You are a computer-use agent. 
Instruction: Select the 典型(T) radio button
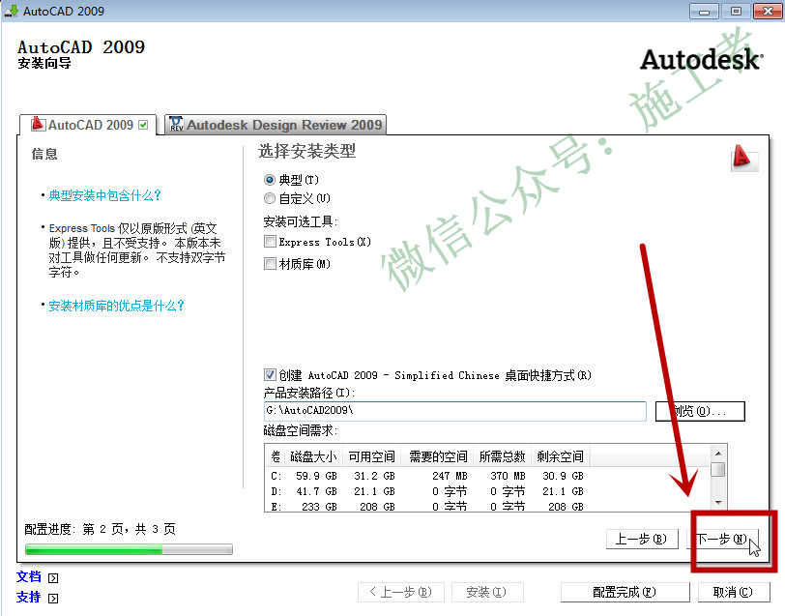click(x=270, y=179)
